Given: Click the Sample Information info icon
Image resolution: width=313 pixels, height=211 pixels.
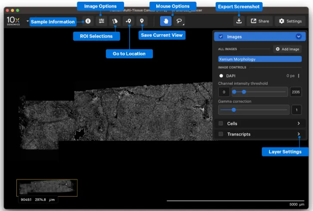Looking at the screenshot, I should [88, 21].
